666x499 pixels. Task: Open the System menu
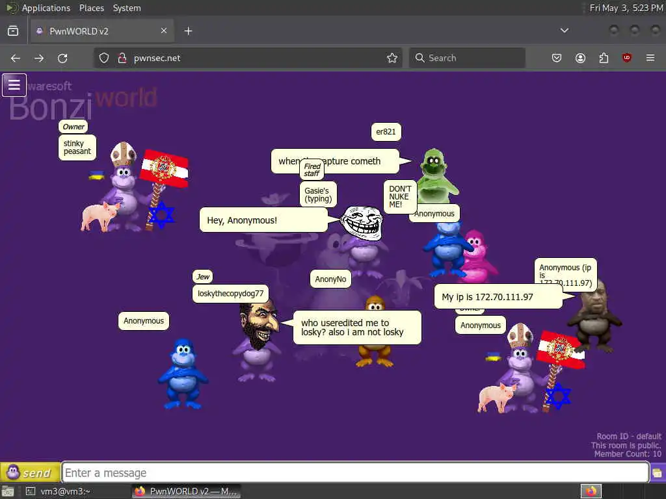click(127, 8)
